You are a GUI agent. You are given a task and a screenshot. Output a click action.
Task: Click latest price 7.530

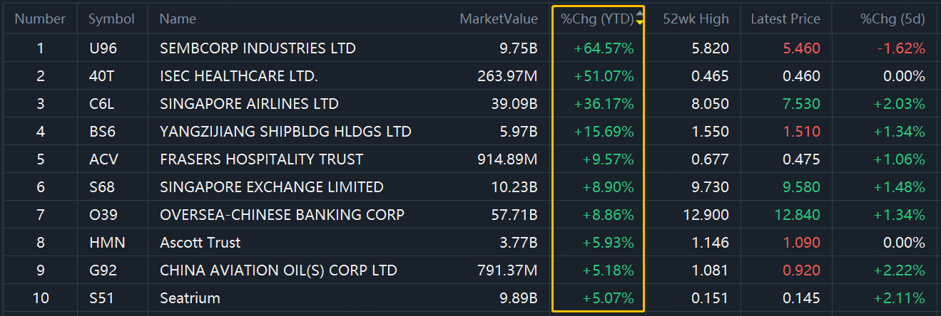point(802,104)
